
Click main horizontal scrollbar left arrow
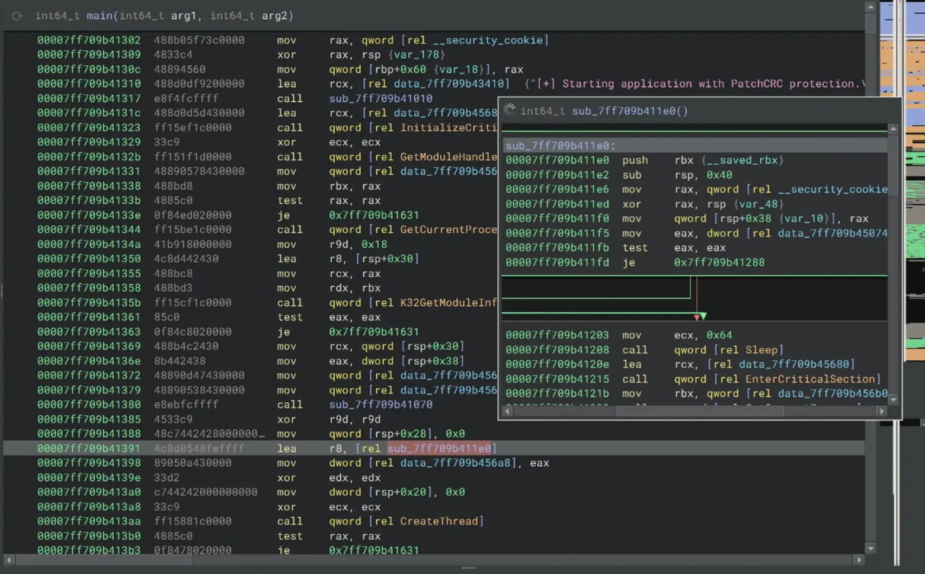click(9, 560)
